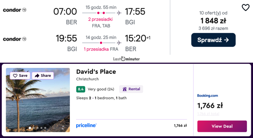Click the priceline 1,766 zł price

pyautogui.click(x=180, y=126)
